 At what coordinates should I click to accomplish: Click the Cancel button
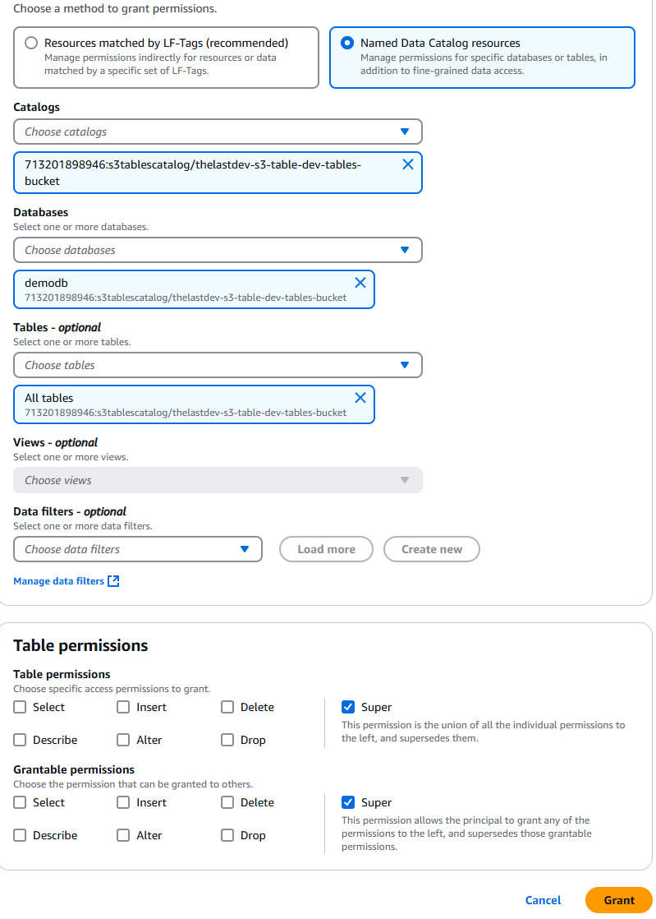click(543, 900)
